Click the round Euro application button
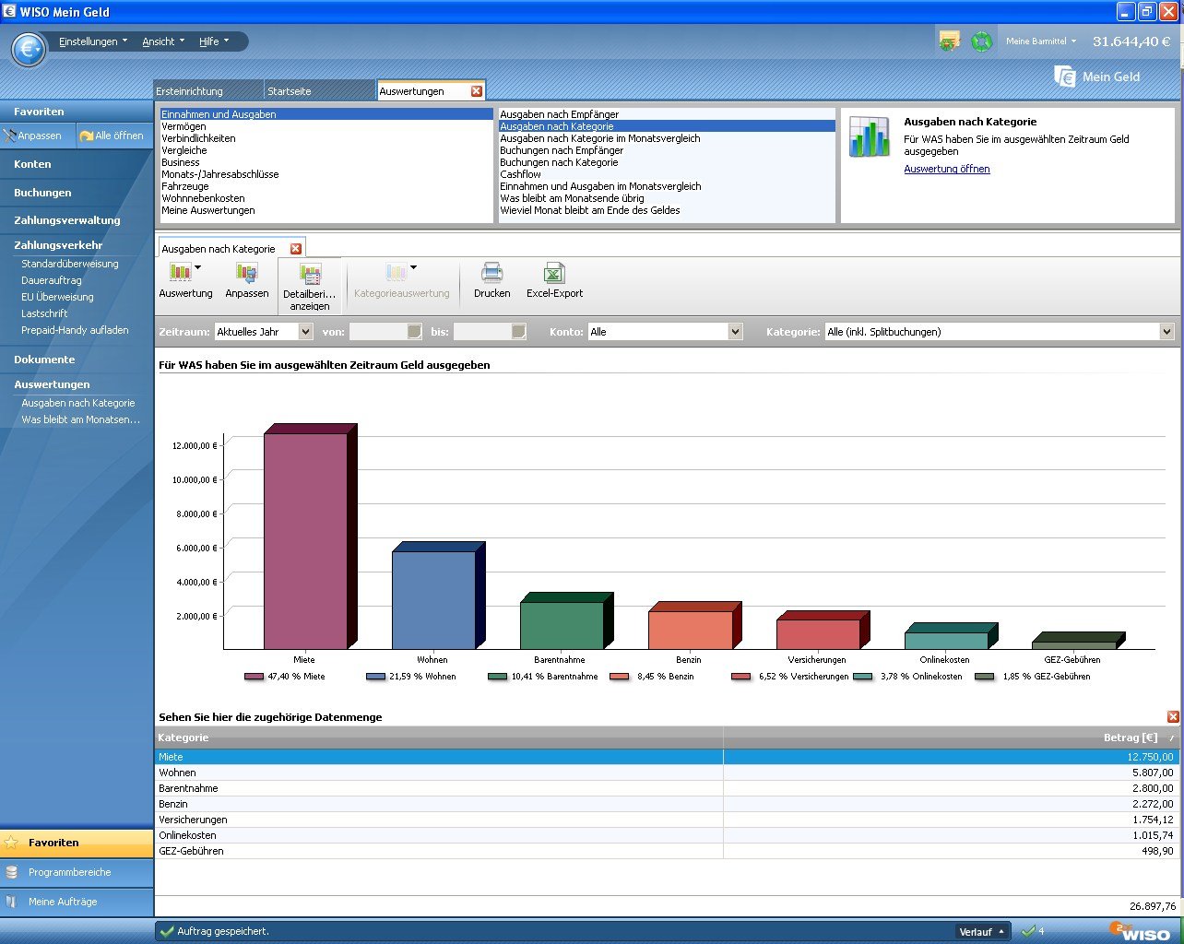 (29, 49)
